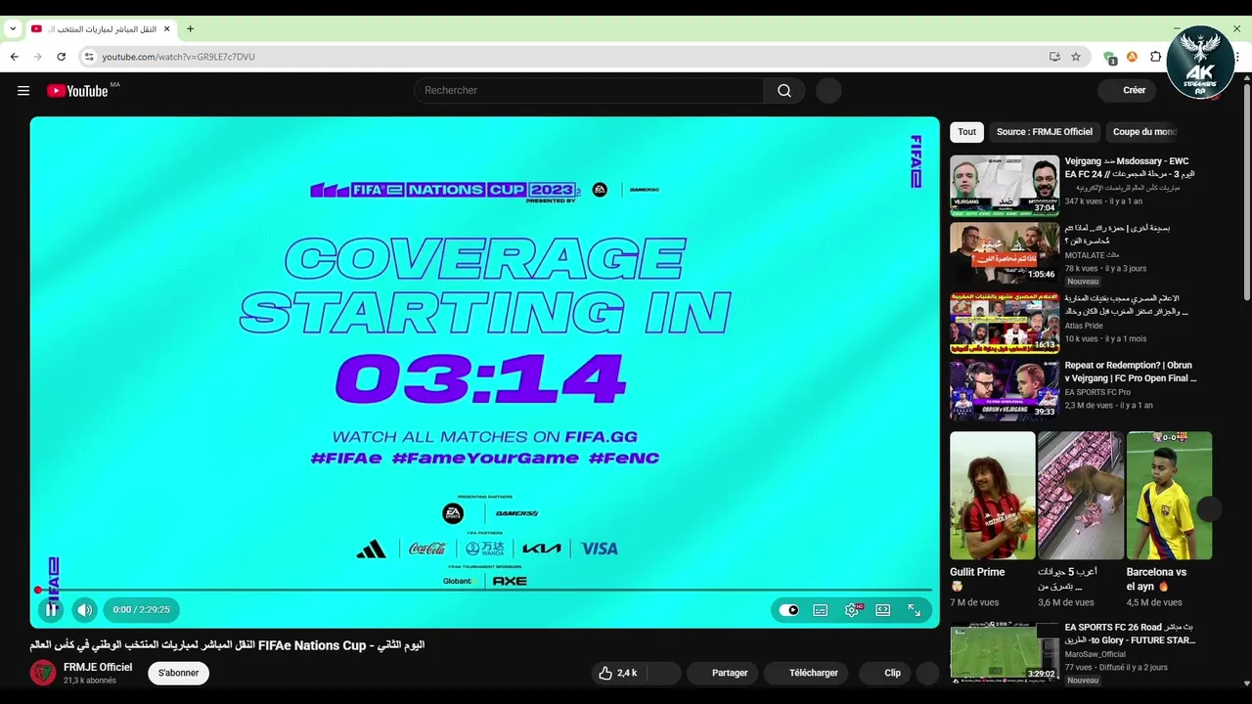Open the Gullit Prime short

tap(992, 496)
